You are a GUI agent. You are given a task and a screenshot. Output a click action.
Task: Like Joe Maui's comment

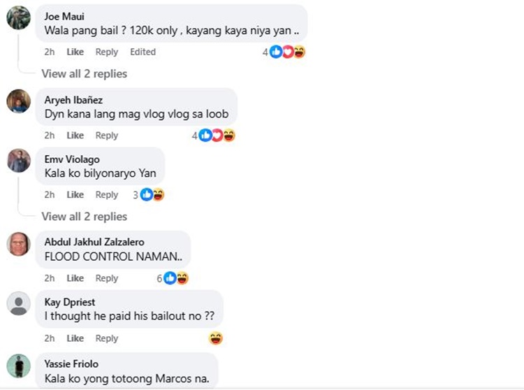coord(75,52)
